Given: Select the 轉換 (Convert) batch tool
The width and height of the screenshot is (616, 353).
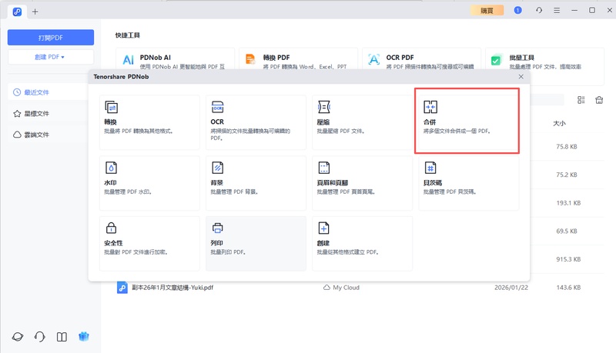Looking at the screenshot, I should [x=149, y=121].
